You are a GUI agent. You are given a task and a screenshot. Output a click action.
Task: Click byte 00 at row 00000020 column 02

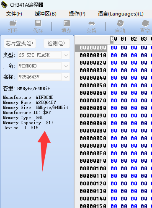point(134,63)
